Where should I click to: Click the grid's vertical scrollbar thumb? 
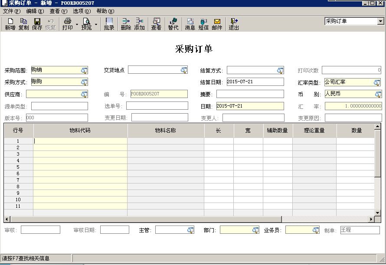tap(377, 153)
